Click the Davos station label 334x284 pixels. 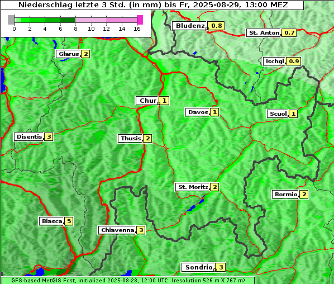pyautogui.click(x=198, y=112)
